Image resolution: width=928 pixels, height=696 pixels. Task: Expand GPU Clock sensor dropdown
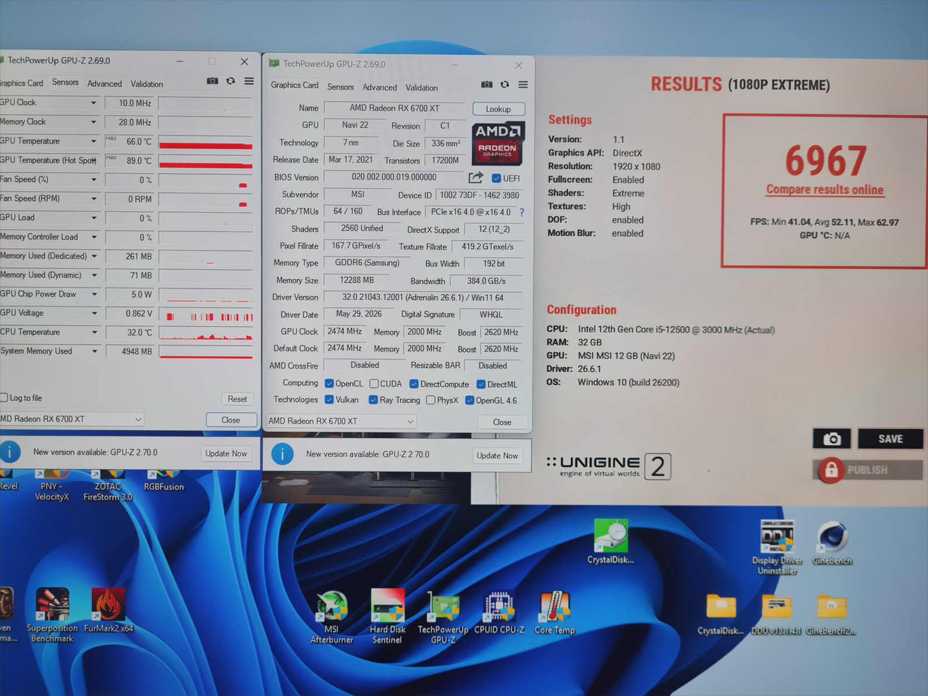[x=94, y=103]
